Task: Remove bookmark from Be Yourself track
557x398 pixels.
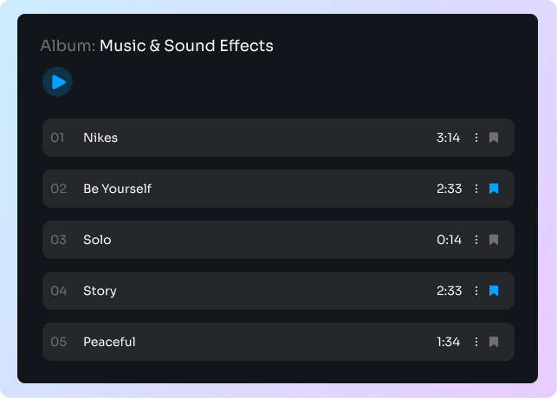Action: click(x=494, y=189)
